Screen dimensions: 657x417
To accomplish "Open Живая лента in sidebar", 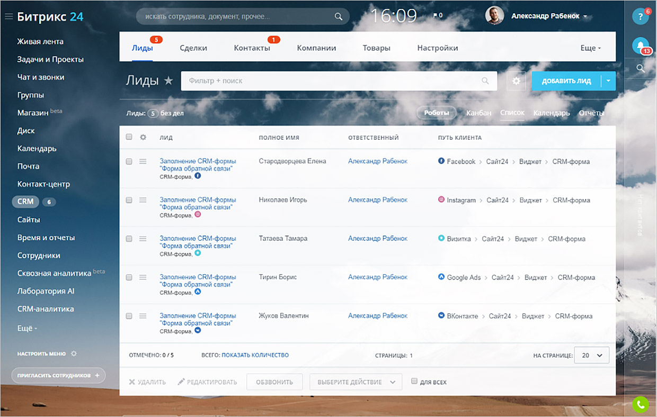I will click(x=40, y=41).
